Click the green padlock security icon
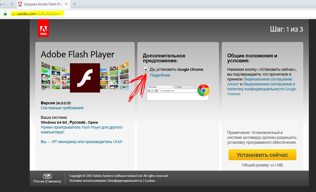The width and height of the screenshot is (316, 192). [5, 14]
